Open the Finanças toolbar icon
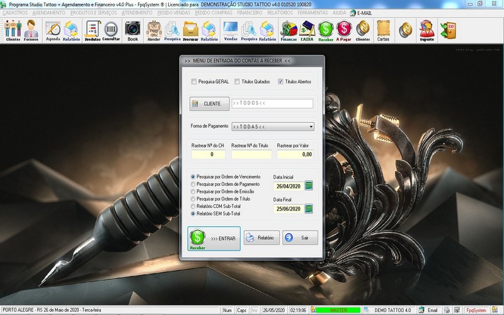This screenshot has height=315, width=504. (289, 30)
